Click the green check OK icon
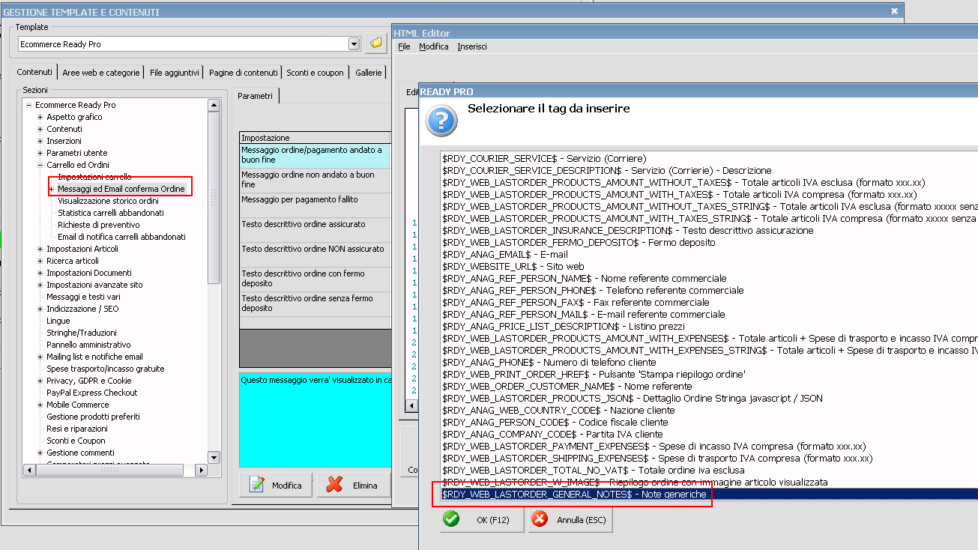Image resolution: width=978 pixels, height=550 pixels. click(x=451, y=519)
